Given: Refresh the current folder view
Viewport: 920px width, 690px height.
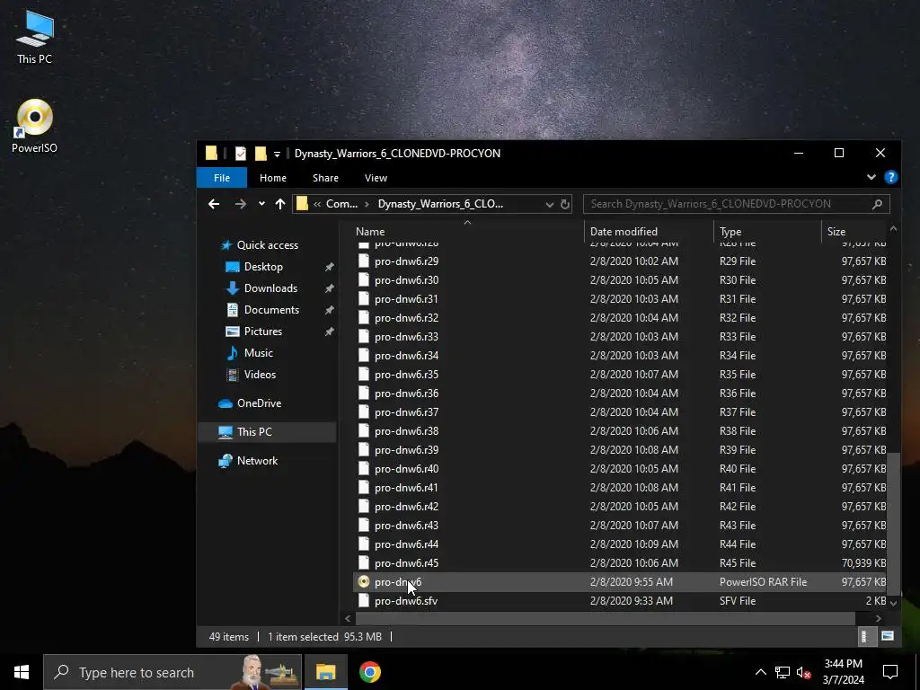Looking at the screenshot, I should (565, 204).
